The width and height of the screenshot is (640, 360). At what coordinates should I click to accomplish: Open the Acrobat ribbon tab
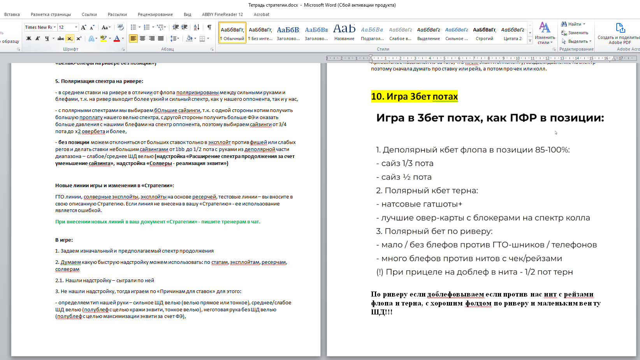(x=262, y=14)
